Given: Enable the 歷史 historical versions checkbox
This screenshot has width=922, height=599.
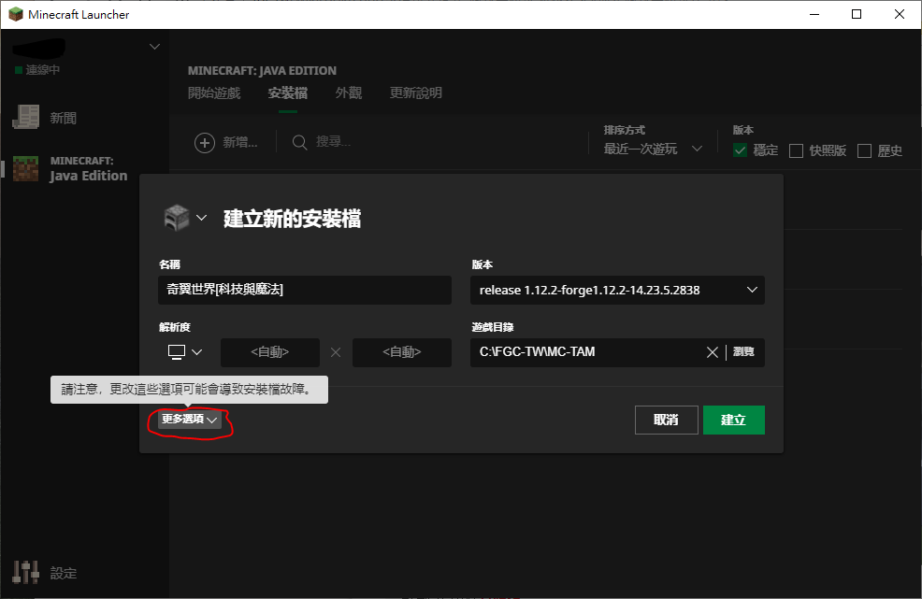Looking at the screenshot, I should [x=864, y=150].
